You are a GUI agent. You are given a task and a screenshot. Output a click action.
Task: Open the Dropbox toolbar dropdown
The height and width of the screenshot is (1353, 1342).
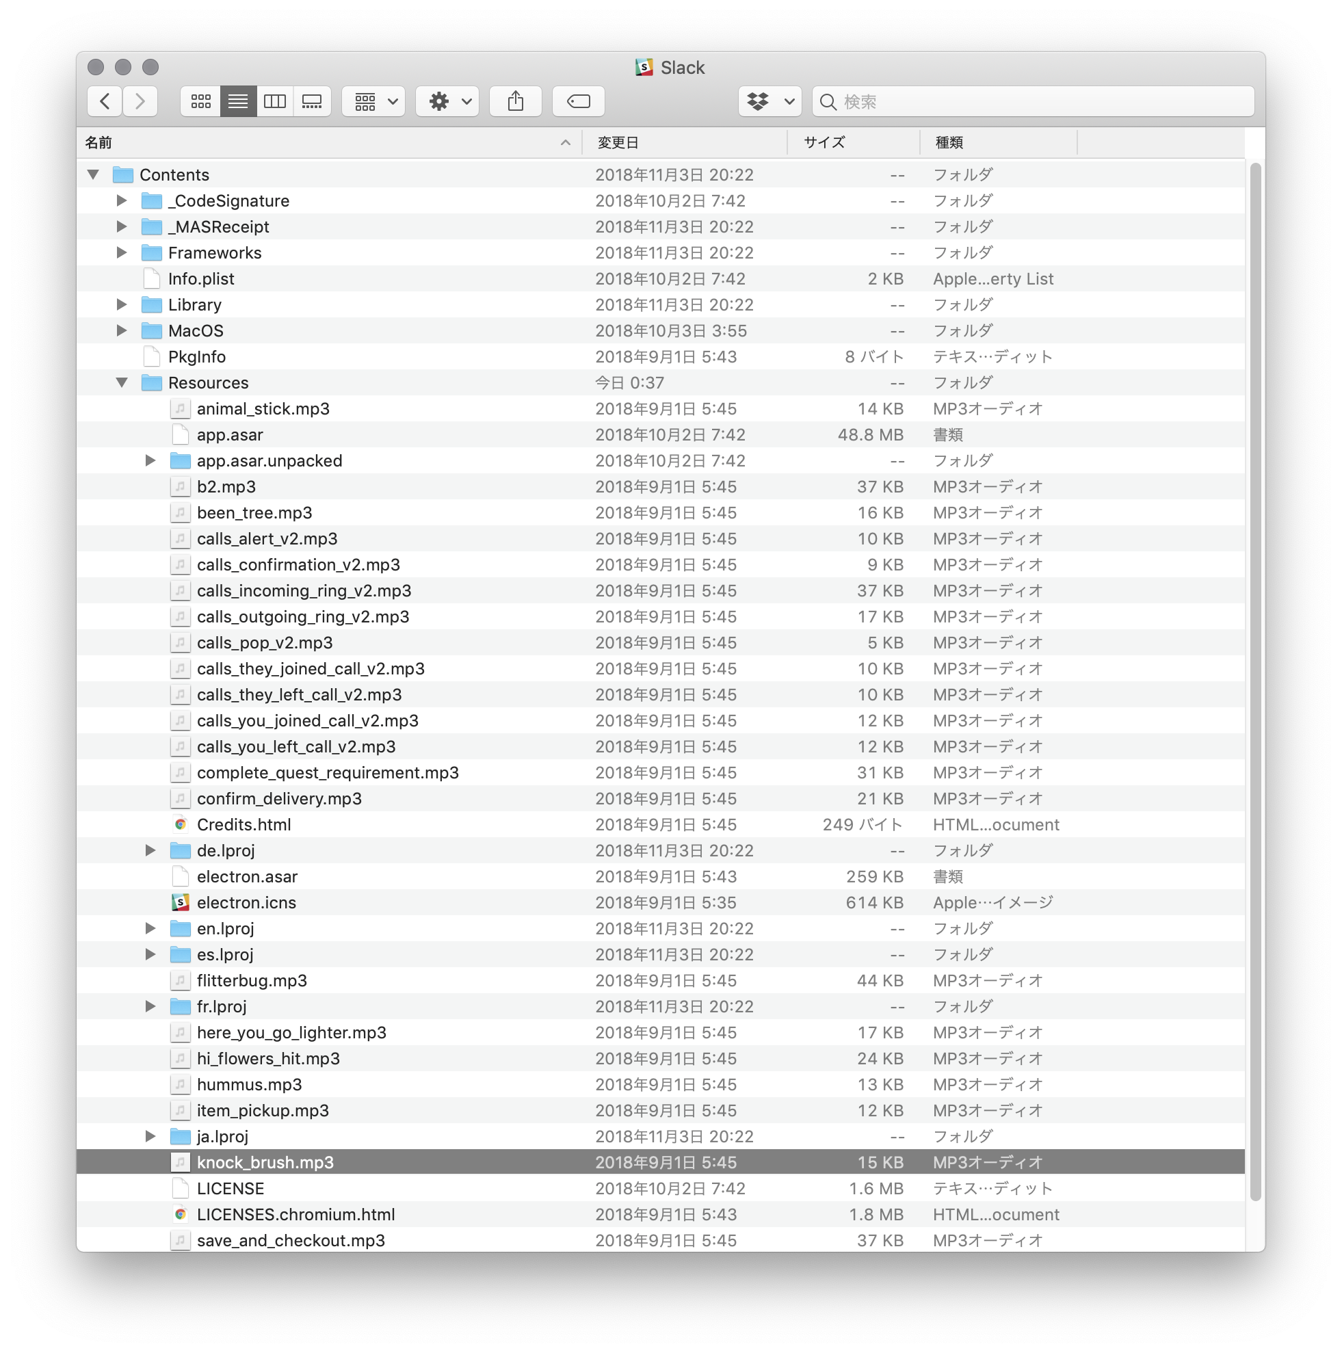coord(770,101)
